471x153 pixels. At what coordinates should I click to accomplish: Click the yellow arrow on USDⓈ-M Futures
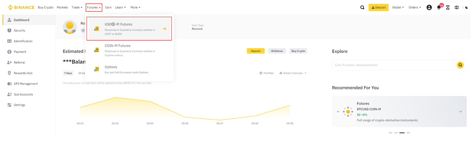(x=164, y=29)
